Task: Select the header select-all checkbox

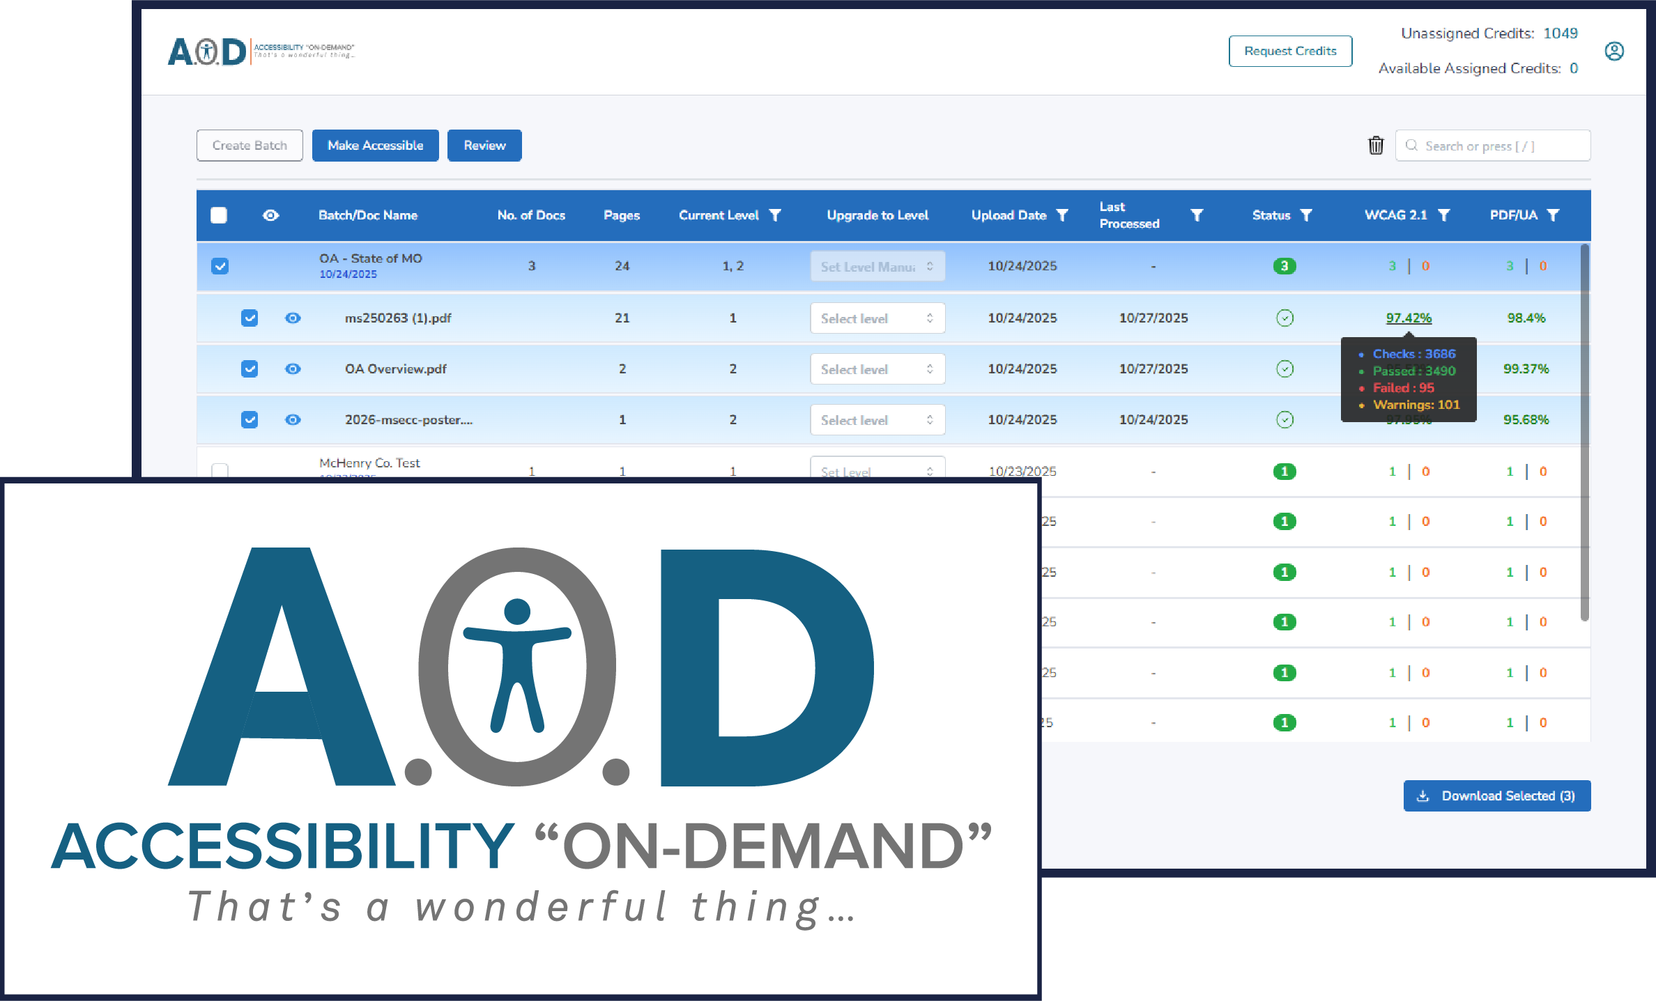Action: point(219,215)
